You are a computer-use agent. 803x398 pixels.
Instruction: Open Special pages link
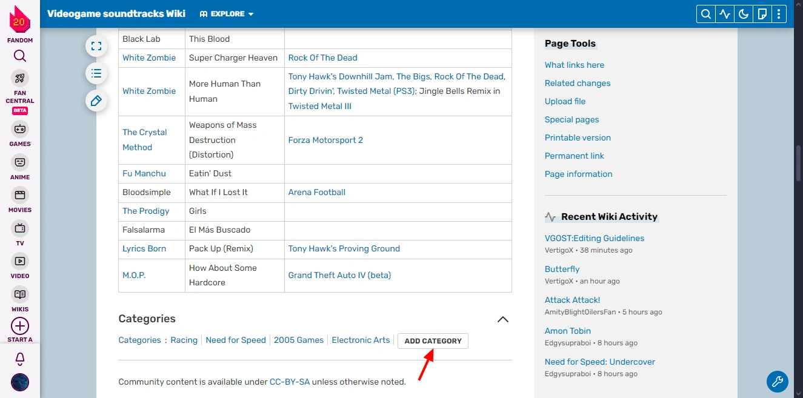[x=572, y=119]
